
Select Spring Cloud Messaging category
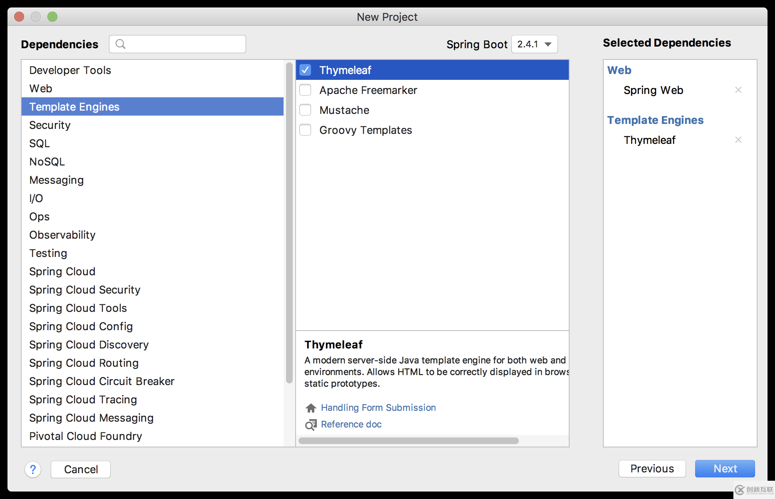153,417
